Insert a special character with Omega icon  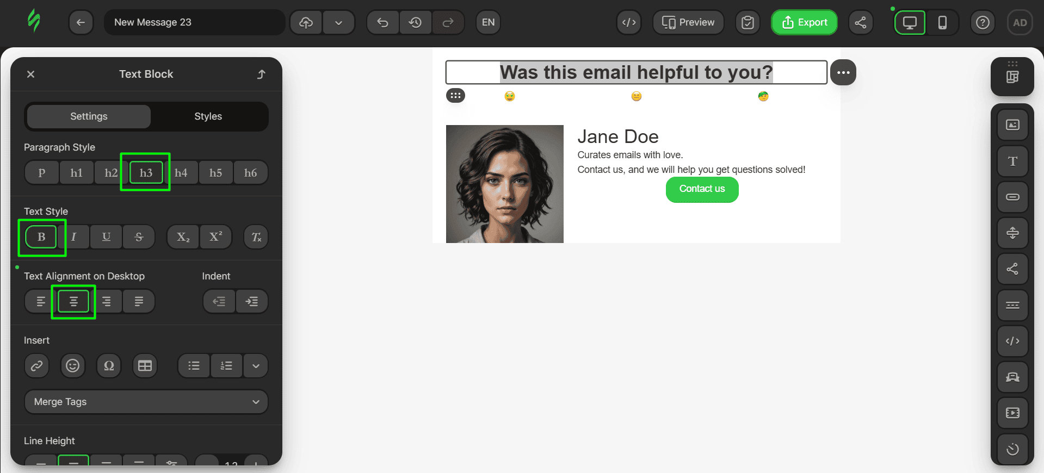click(109, 366)
